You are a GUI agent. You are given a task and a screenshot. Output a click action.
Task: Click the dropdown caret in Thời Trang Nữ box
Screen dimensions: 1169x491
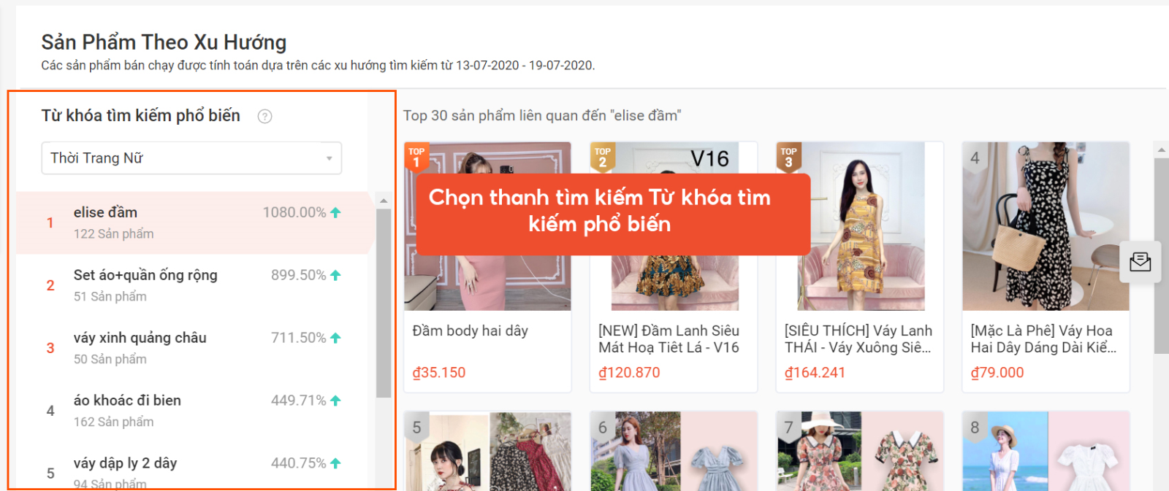329,158
